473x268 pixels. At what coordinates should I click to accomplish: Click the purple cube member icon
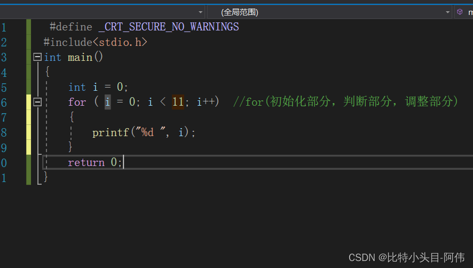pos(460,12)
